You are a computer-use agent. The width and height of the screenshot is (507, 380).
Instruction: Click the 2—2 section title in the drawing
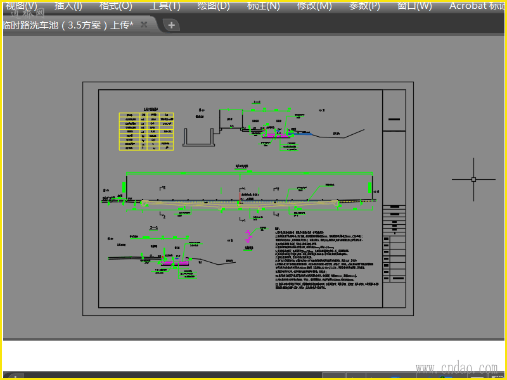[153, 228]
